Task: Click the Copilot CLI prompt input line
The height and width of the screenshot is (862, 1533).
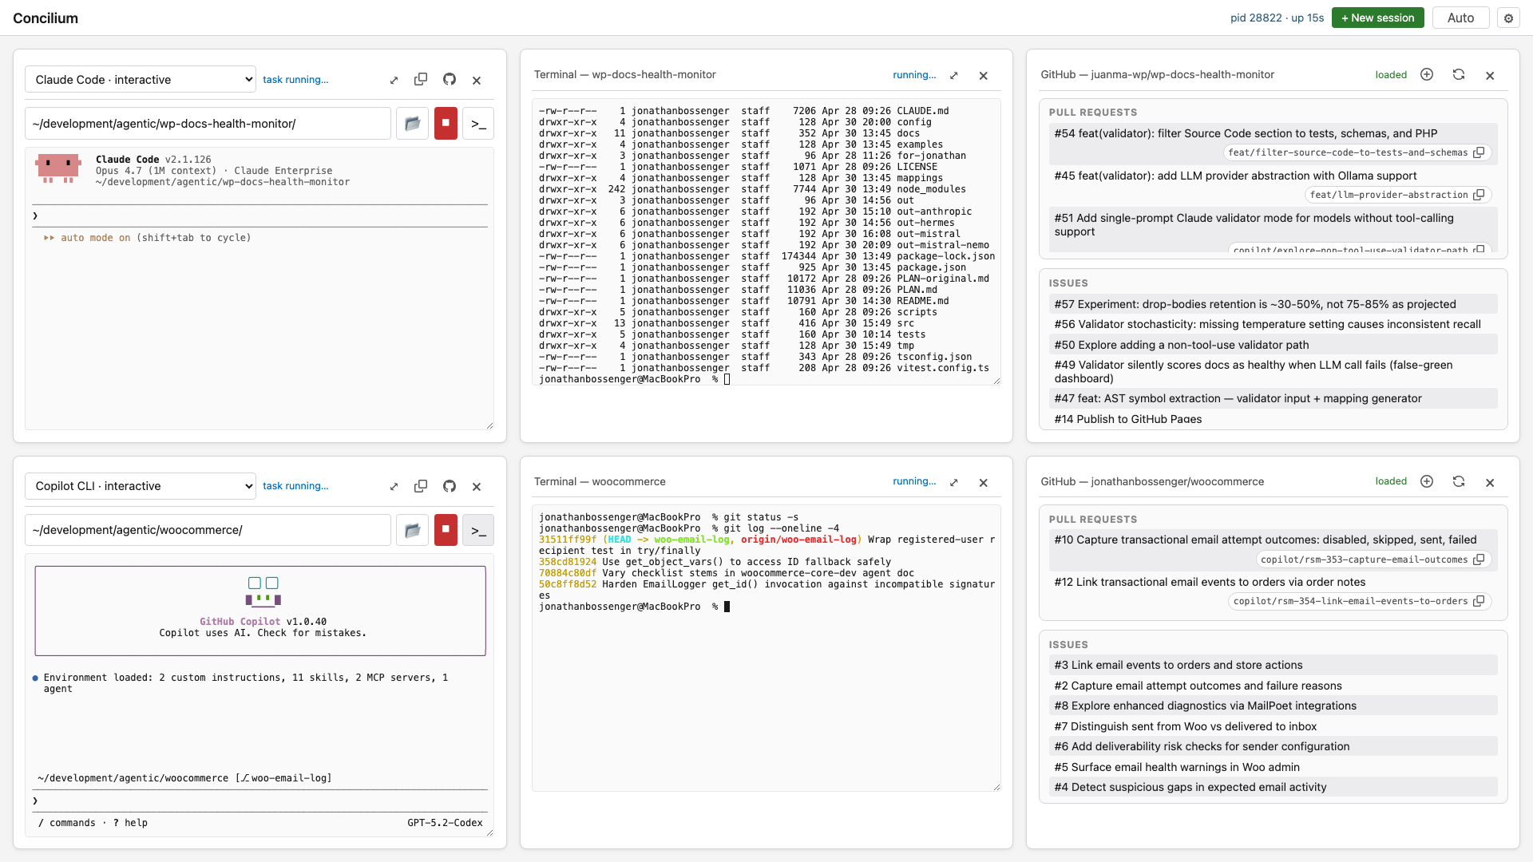Action: [259, 801]
